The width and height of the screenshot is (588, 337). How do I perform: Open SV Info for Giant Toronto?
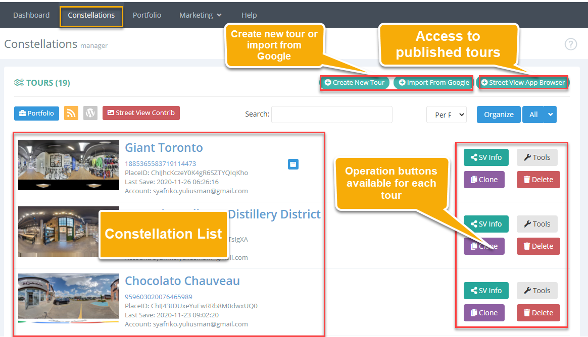[x=486, y=157]
